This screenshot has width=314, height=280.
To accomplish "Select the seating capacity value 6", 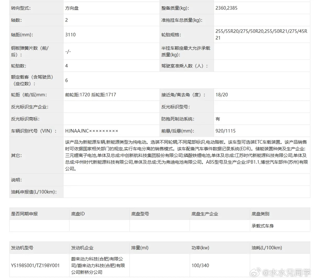I will pos(66,80).
